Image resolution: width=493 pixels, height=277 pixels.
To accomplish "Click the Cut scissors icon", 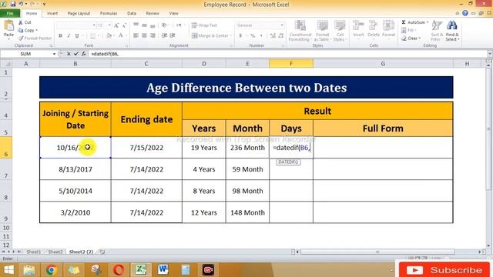I will click(21, 22).
